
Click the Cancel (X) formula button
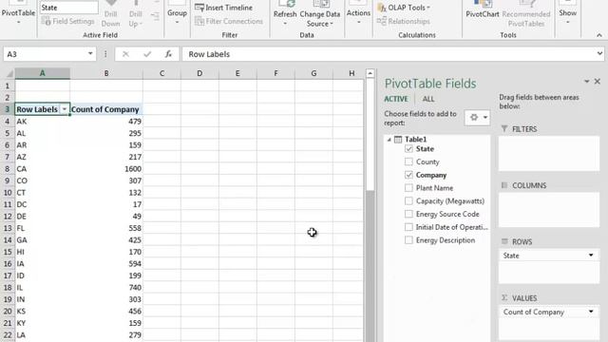point(125,54)
